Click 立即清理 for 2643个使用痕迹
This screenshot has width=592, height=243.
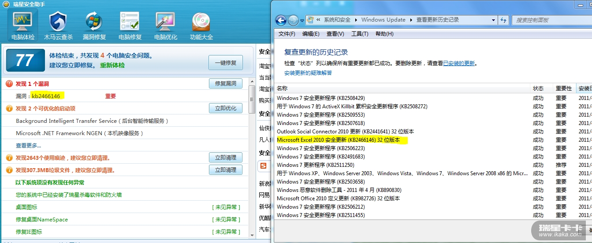coord(226,158)
